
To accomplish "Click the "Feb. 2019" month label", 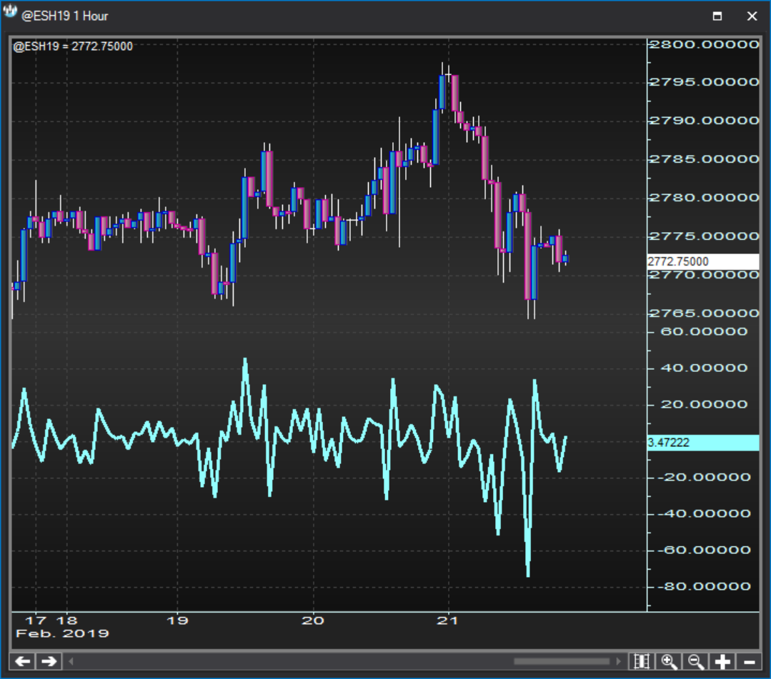I will tap(62, 633).
